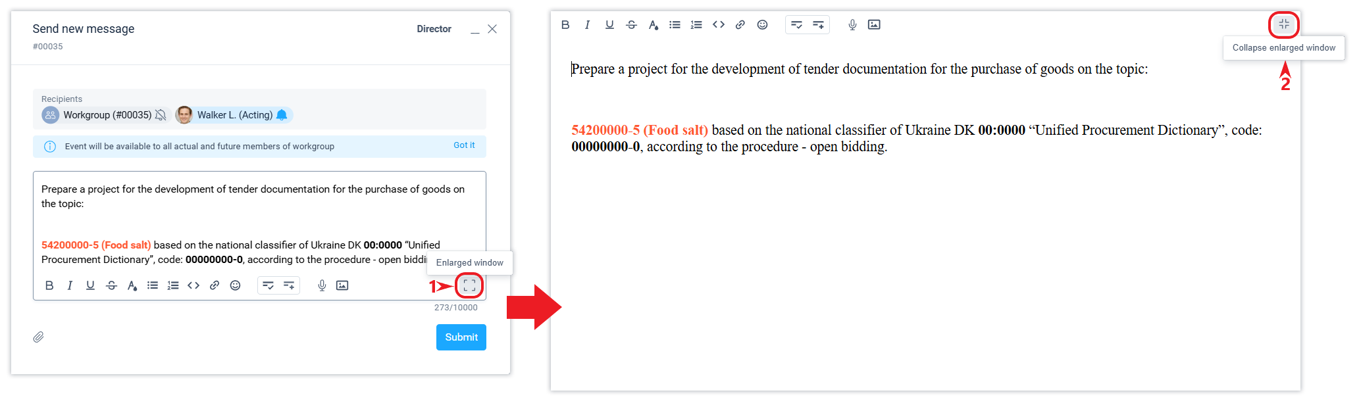Click the attach file paperclip icon
This screenshot has height=407, width=1361.
point(39,337)
